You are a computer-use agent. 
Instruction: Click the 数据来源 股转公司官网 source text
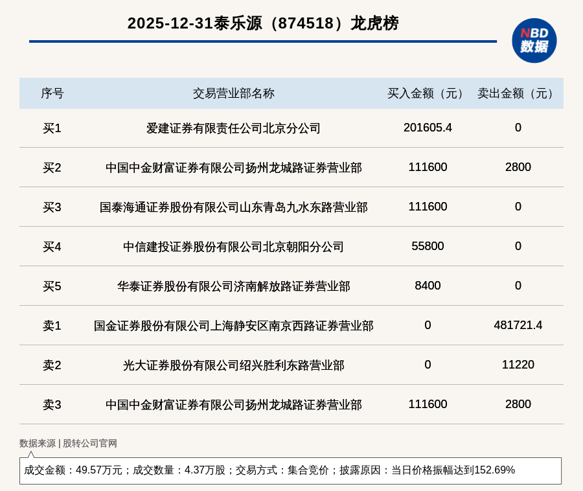click(68, 443)
